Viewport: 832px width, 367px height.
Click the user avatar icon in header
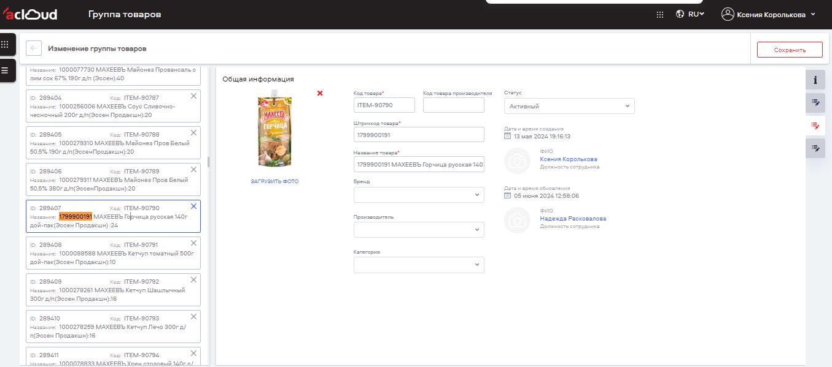pyautogui.click(x=728, y=14)
